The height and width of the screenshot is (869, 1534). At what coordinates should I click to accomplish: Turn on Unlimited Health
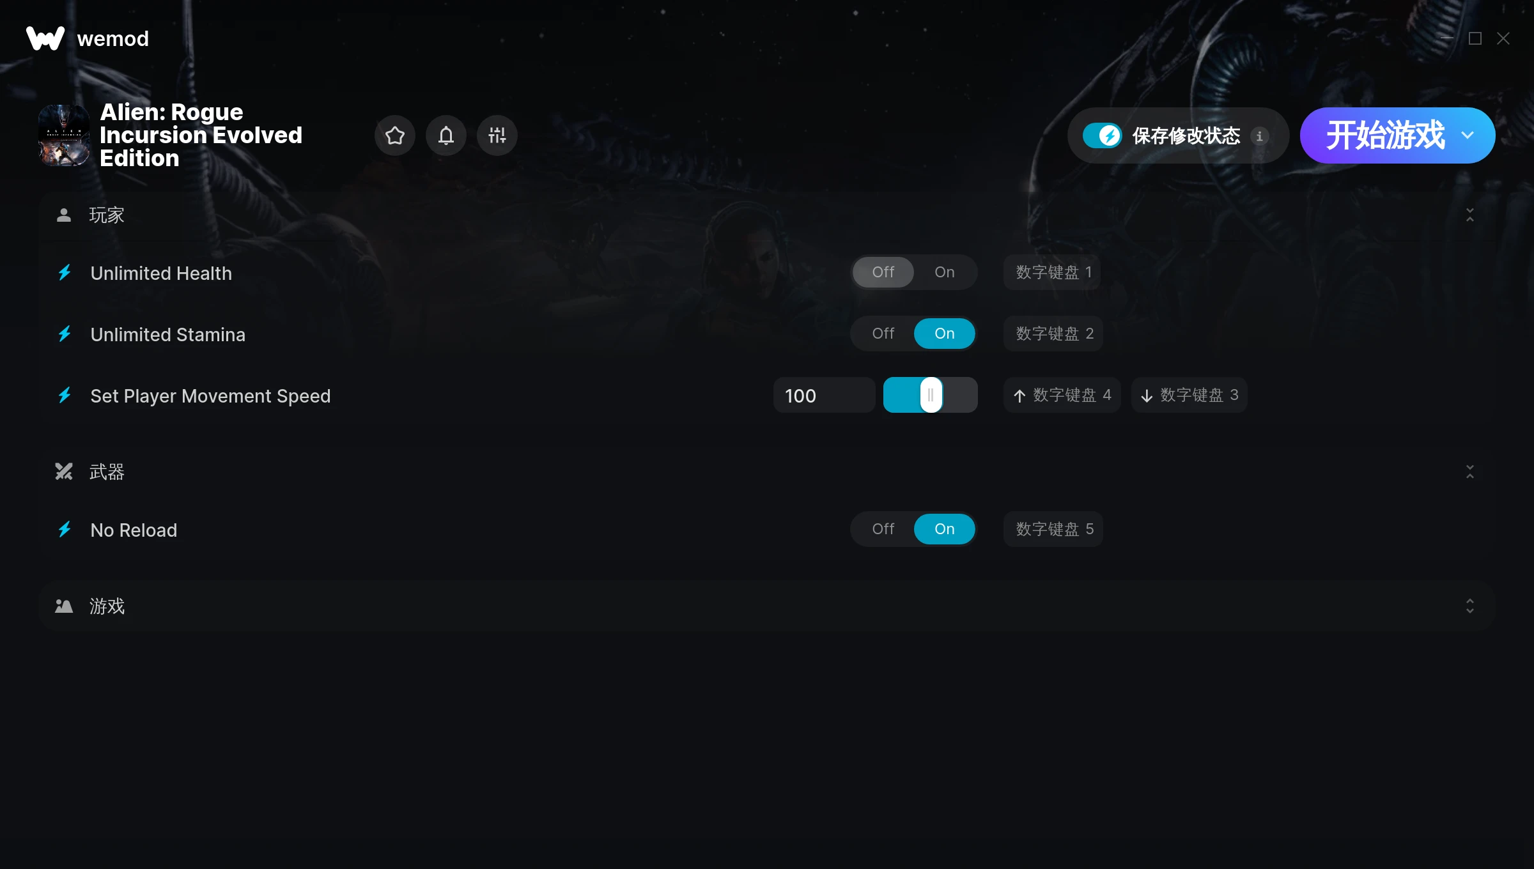pyautogui.click(x=944, y=272)
